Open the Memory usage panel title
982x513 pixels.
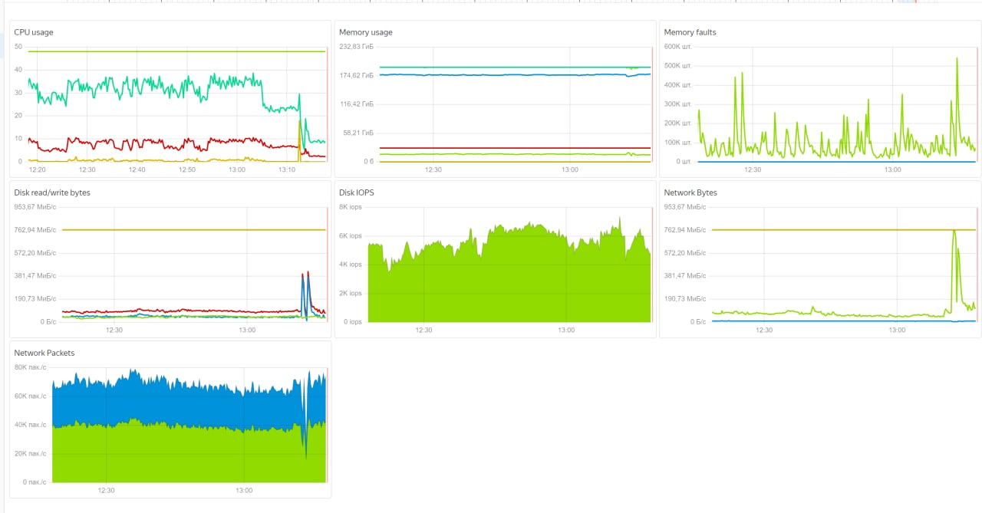[365, 32]
